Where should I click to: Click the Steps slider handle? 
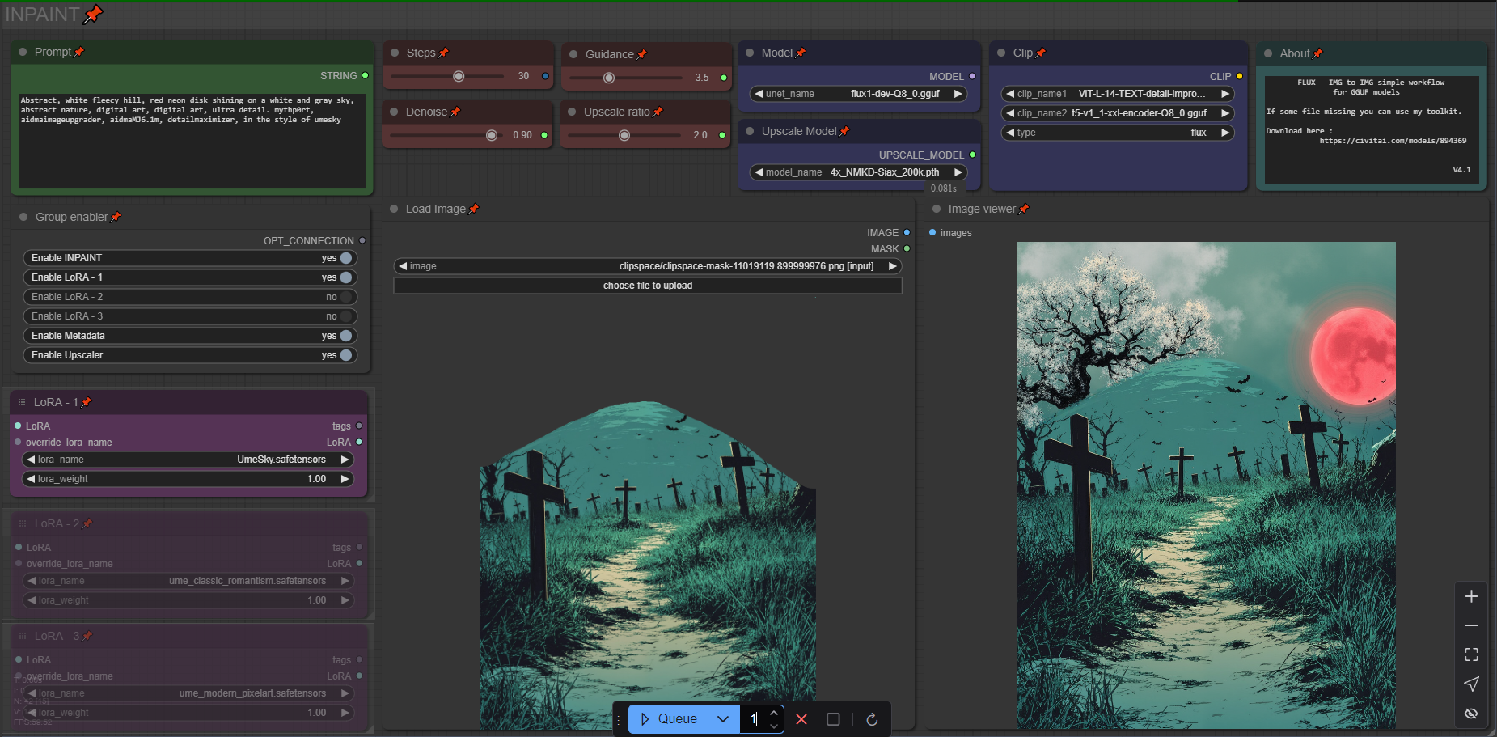[459, 76]
